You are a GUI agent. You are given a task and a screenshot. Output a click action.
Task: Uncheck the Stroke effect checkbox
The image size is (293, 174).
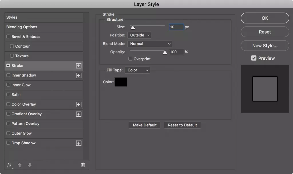[x=8, y=66]
